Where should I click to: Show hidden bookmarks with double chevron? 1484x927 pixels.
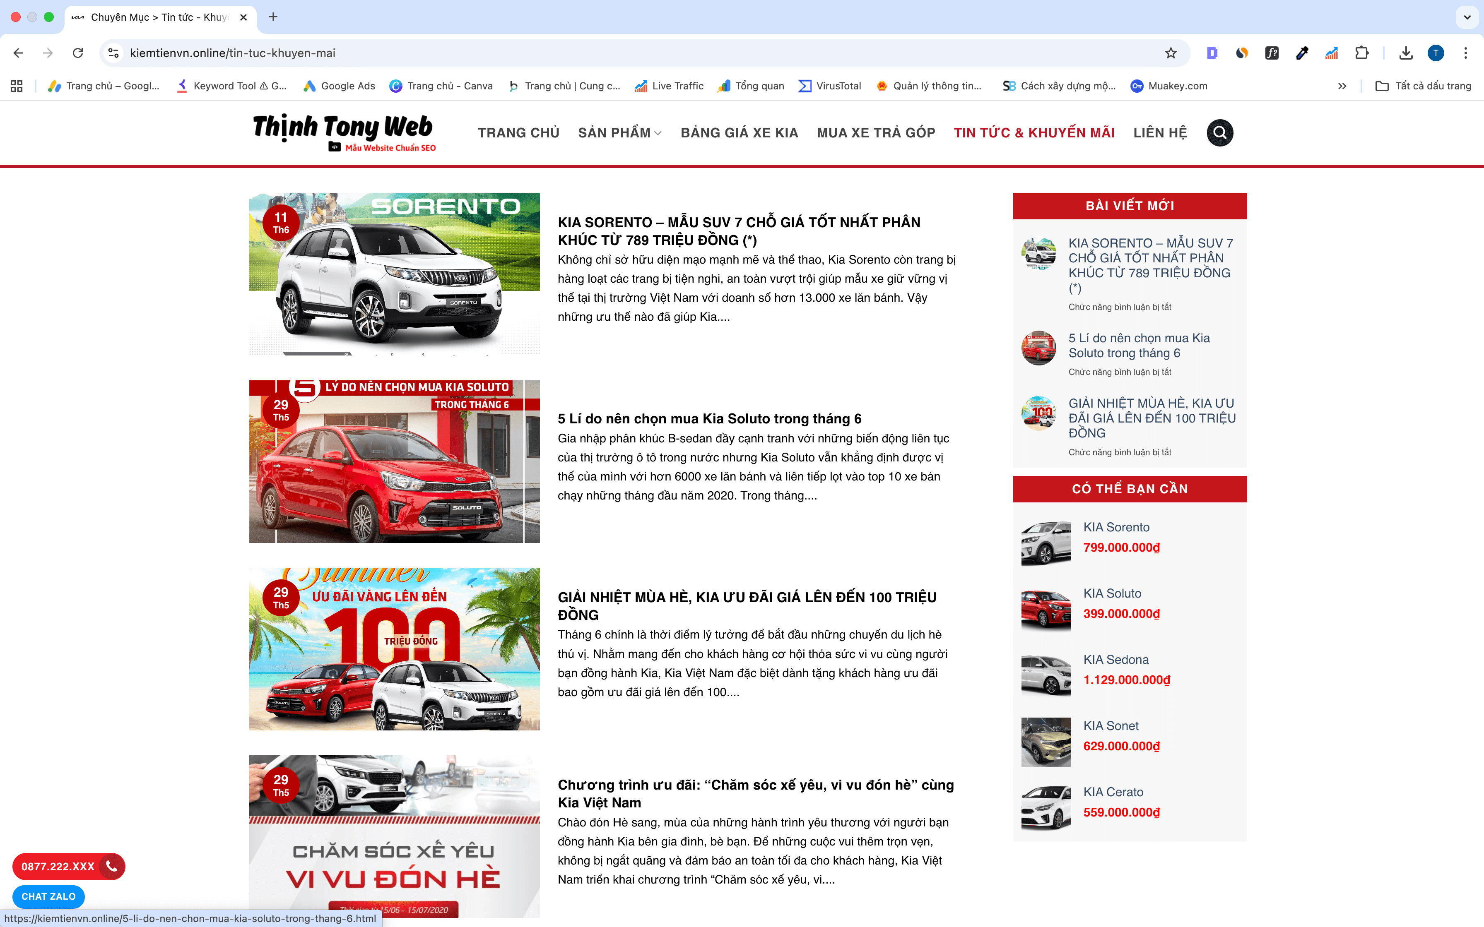click(x=1342, y=86)
